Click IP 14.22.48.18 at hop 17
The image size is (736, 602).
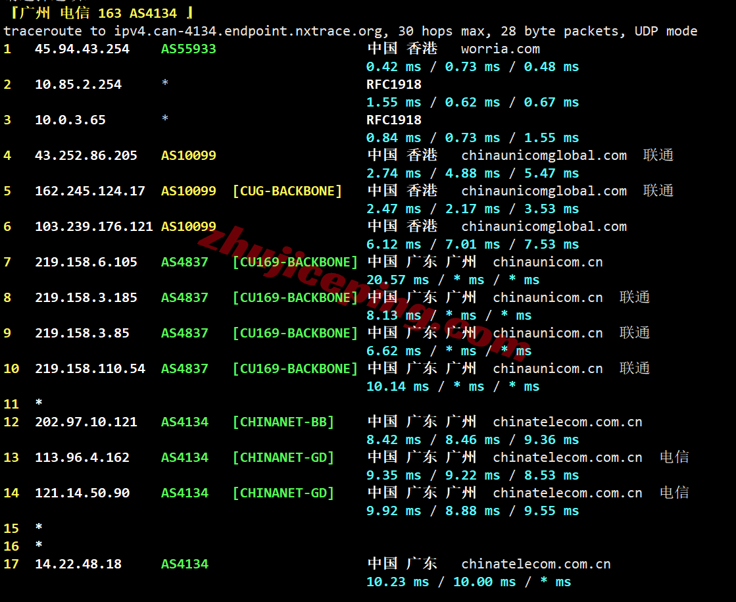(78, 564)
